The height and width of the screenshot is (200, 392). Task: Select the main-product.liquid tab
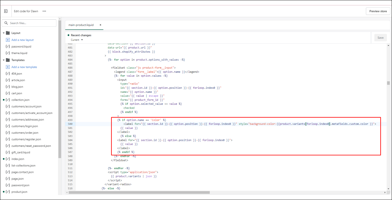coord(81,25)
